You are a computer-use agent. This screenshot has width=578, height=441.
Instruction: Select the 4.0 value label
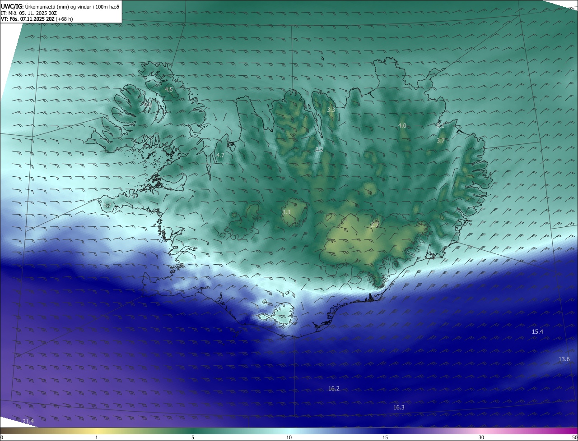[x=402, y=125]
